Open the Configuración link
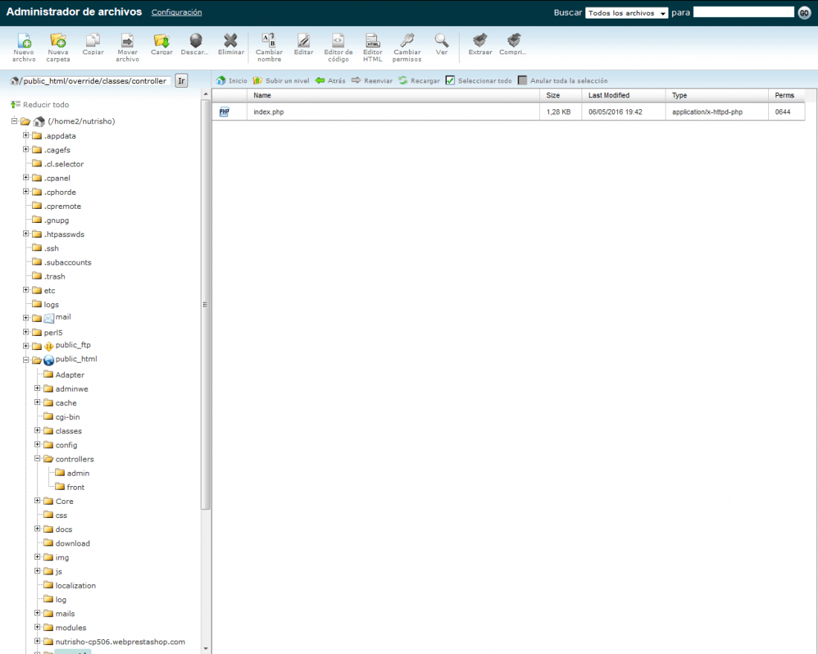 coord(176,12)
